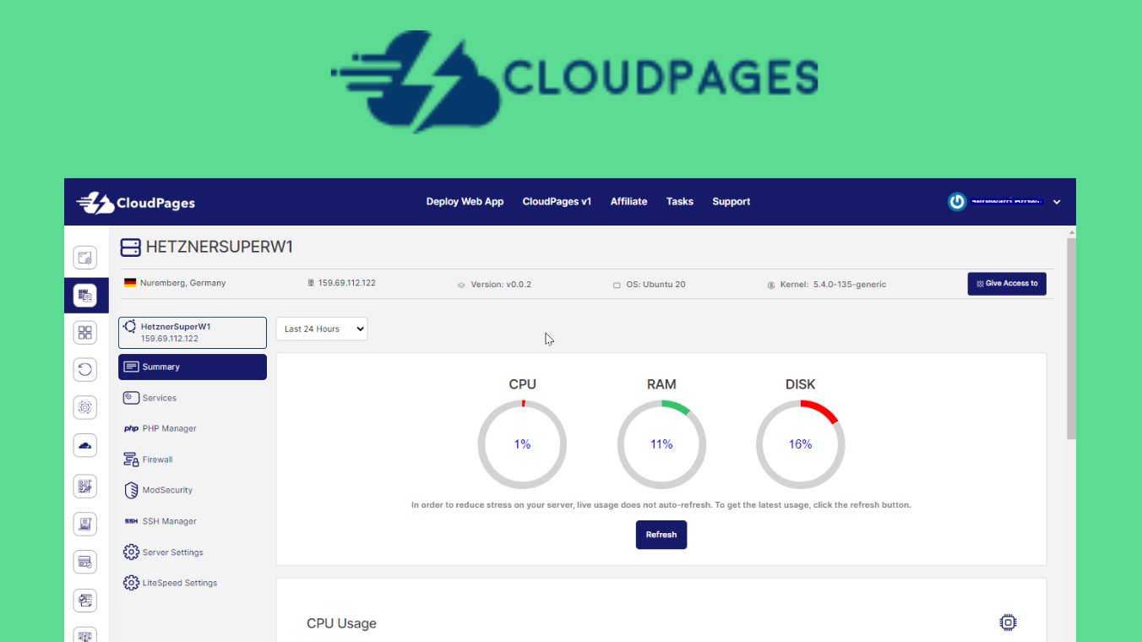Click Deploy Web App in navbar
This screenshot has width=1142, height=642.
pos(465,202)
